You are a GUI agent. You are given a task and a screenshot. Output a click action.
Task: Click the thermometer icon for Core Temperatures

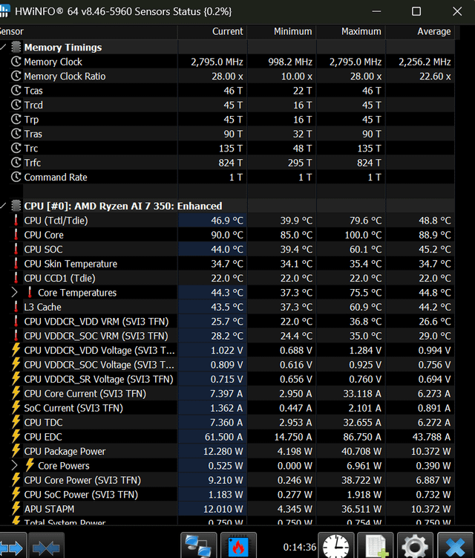[30, 293]
